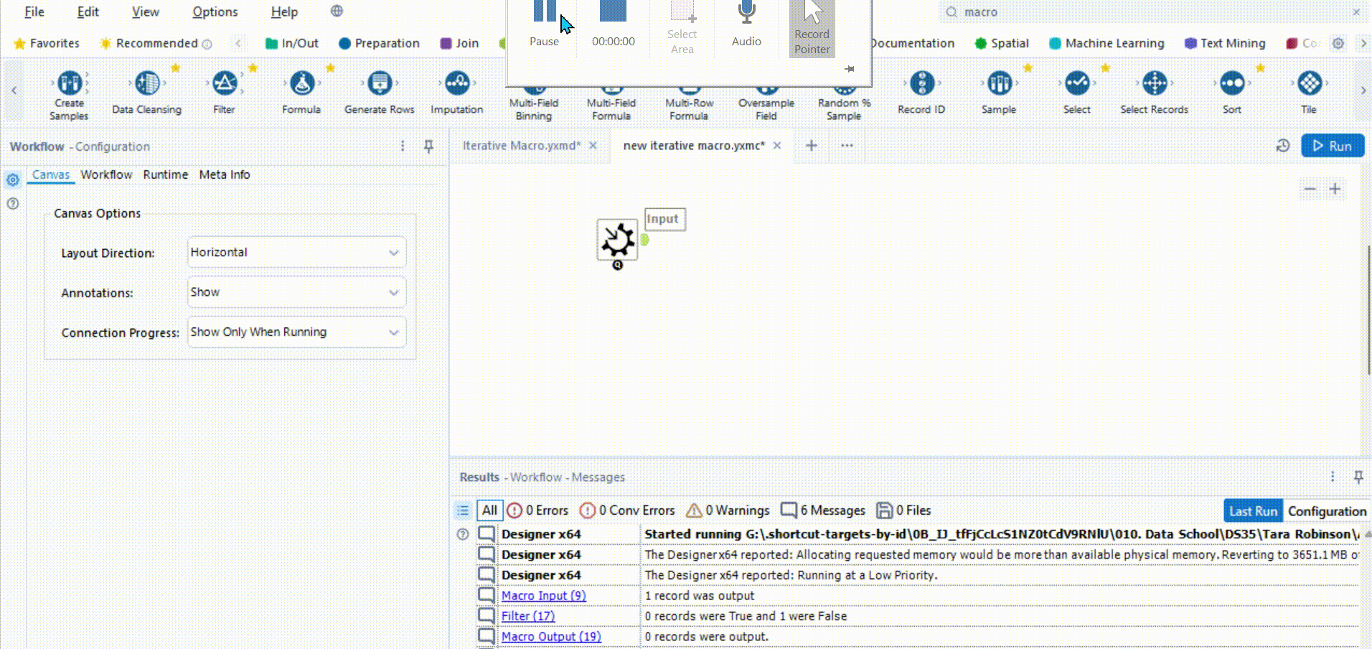Open the Annotations dropdown
Image resolution: width=1372 pixels, height=649 pixels.
click(296, 292)
